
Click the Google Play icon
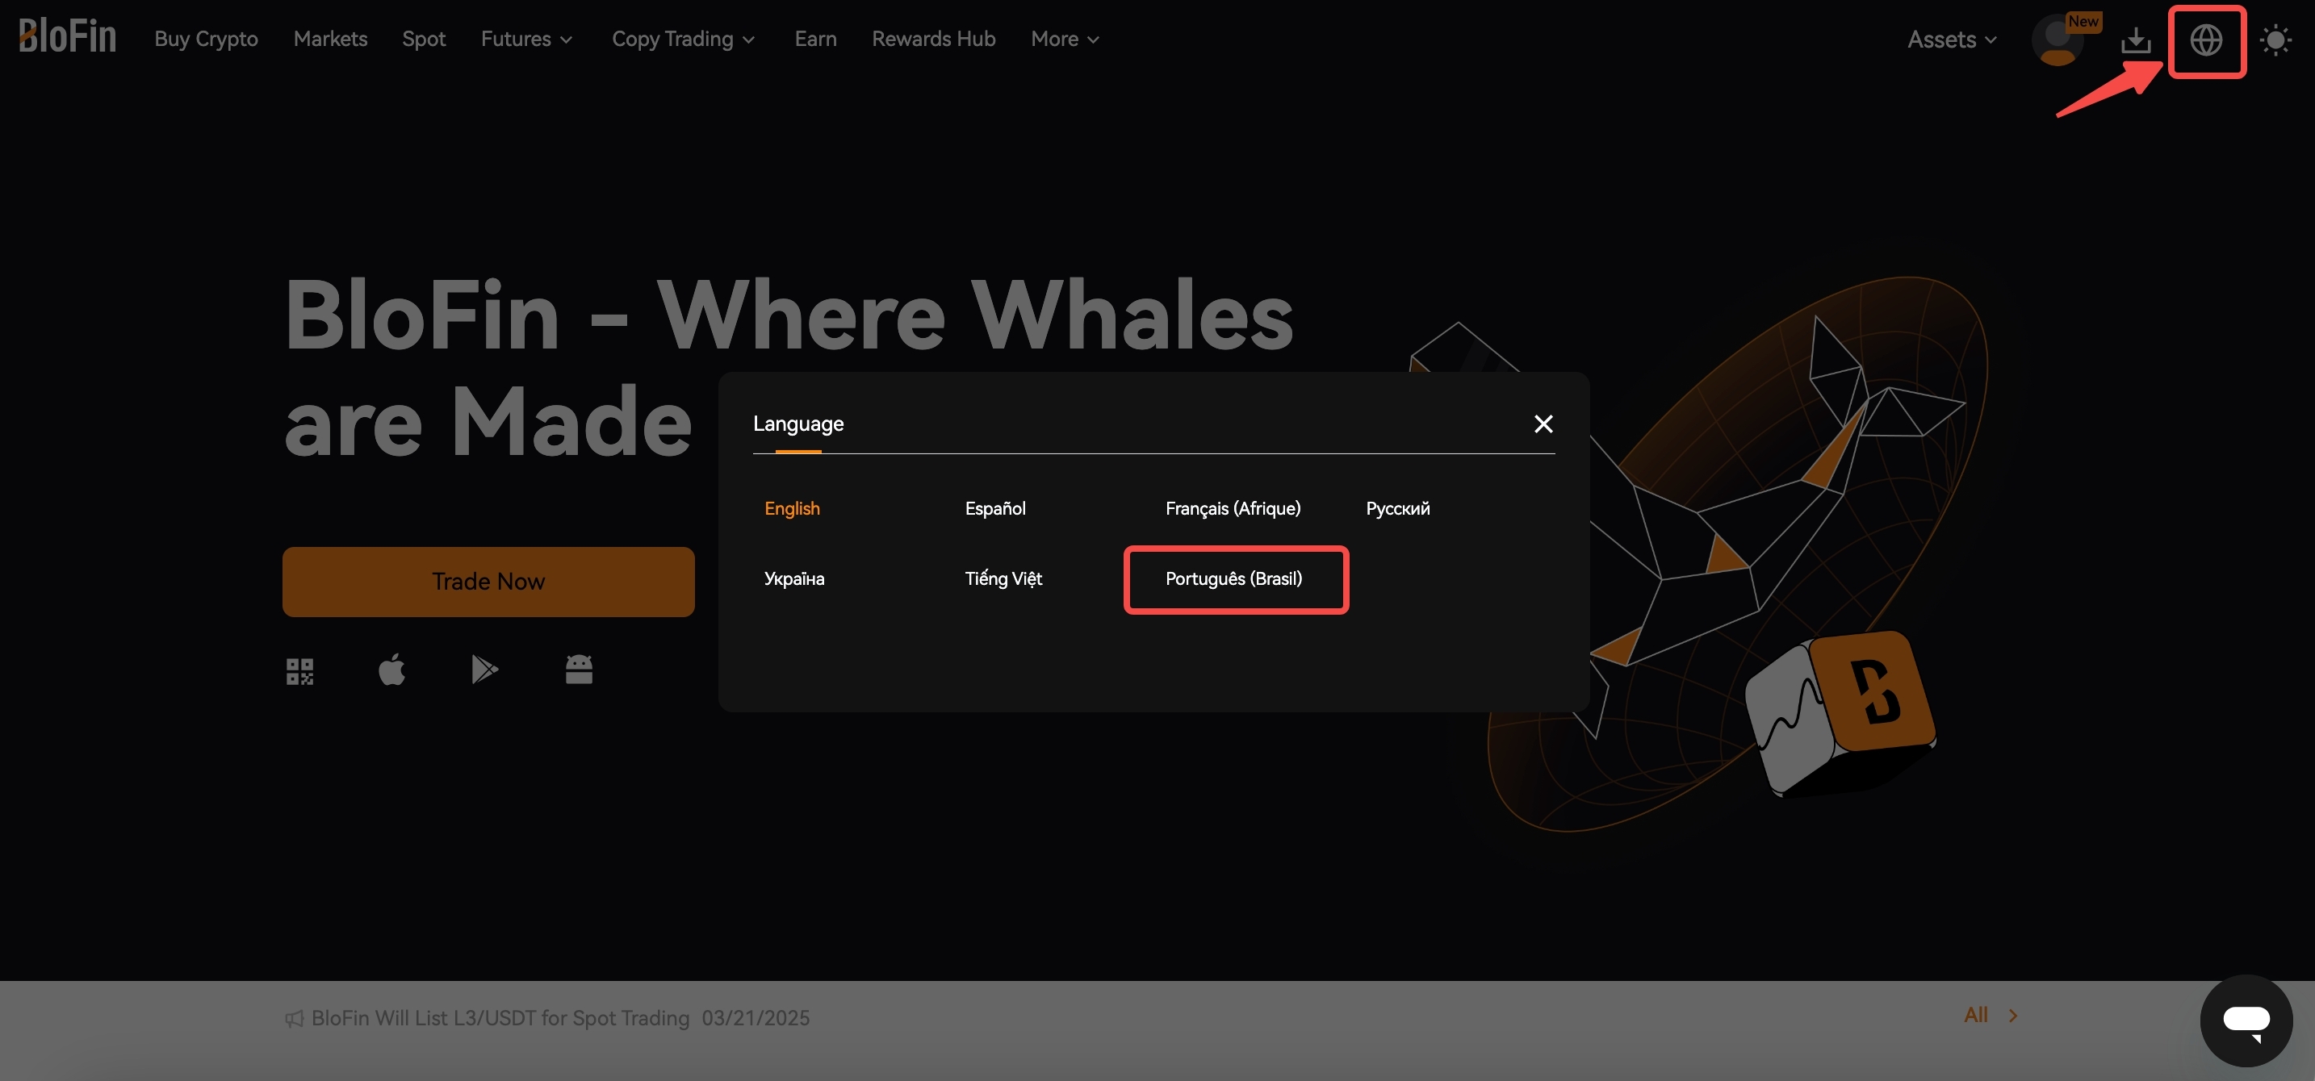[x=484, y=669]
